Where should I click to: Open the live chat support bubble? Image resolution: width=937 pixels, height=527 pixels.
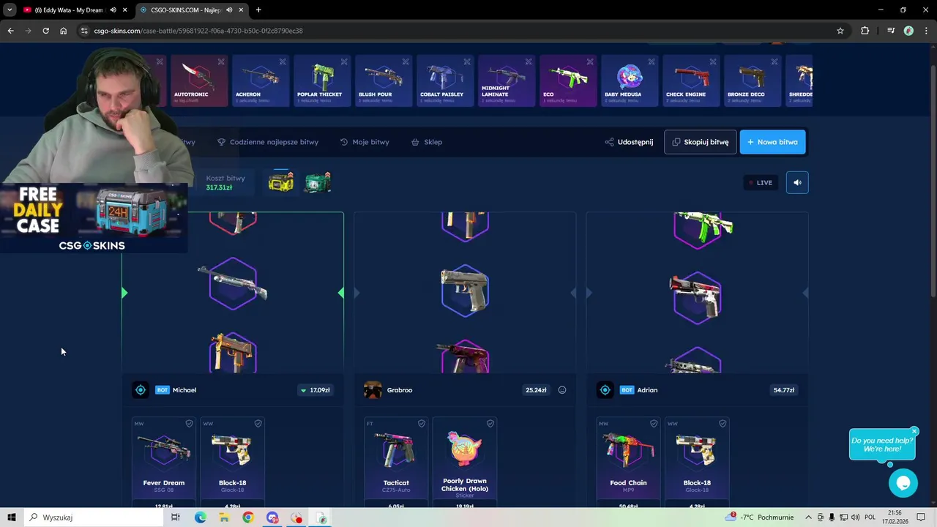pos(903,483)
